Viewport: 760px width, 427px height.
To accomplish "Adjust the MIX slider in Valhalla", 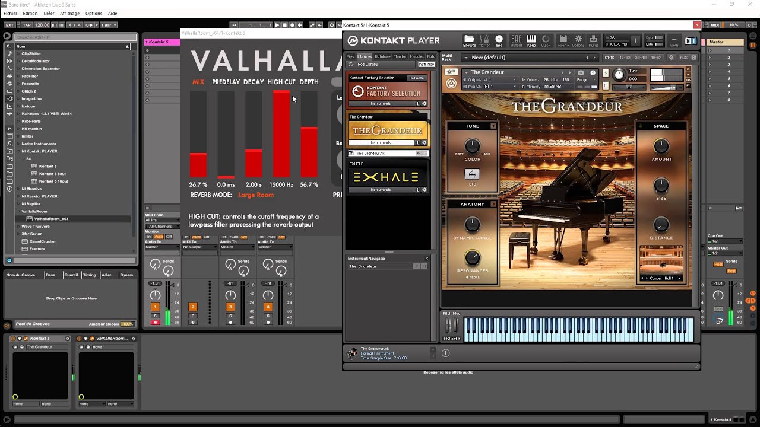I will click(198, 134).
